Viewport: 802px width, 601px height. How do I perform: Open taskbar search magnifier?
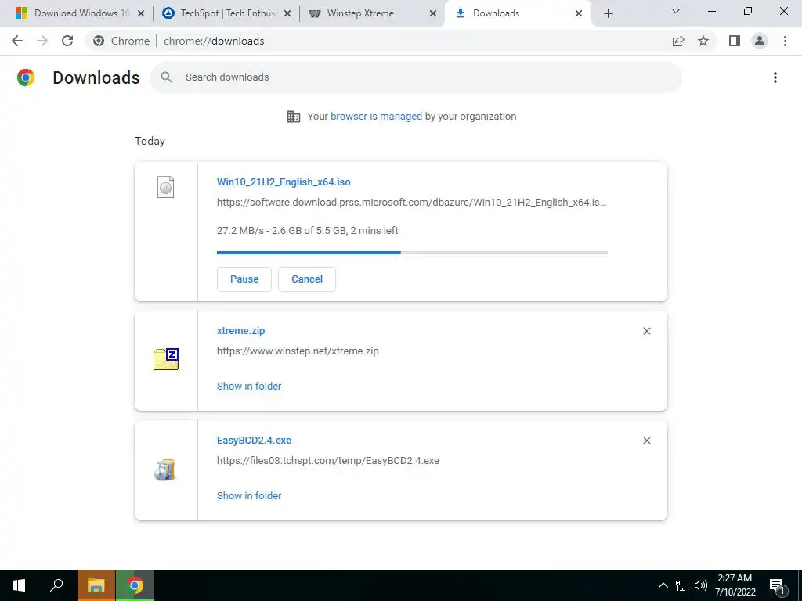pos(56,585)
